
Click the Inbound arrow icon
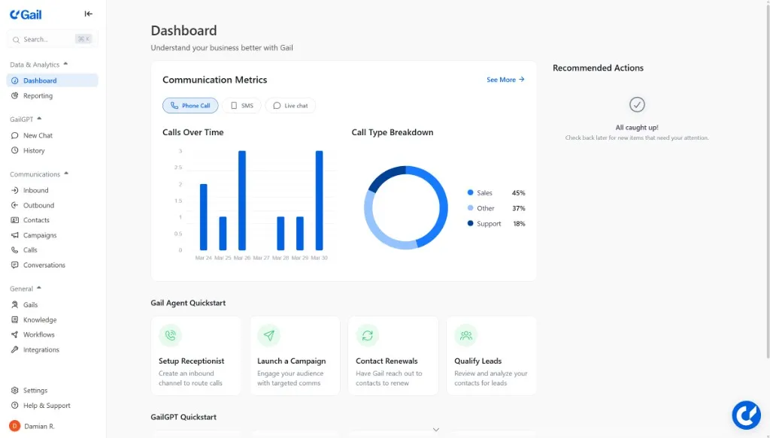coord(15,190)
